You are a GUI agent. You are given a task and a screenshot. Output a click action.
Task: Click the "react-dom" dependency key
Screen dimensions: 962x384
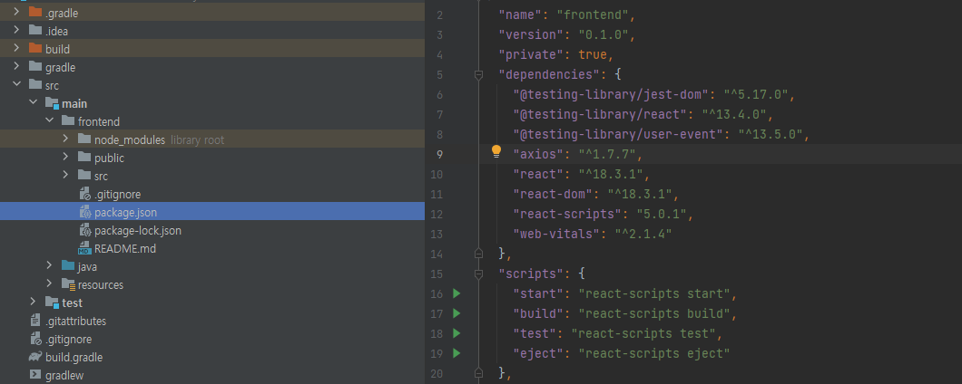pyautogui.click(x=554, y=194)
